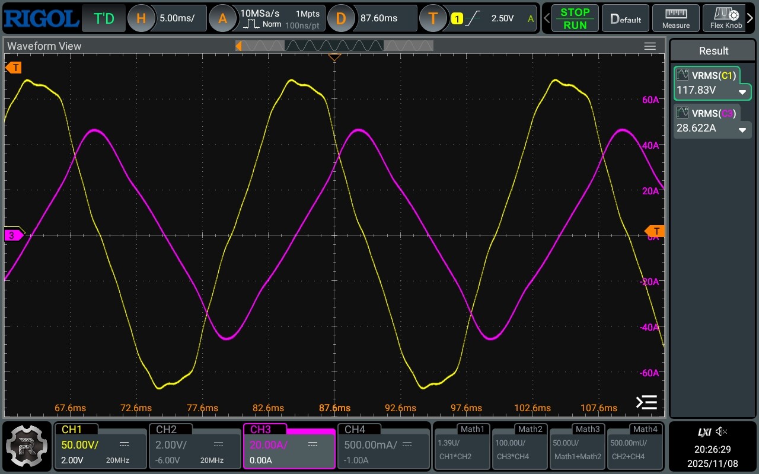Click the orange A acquisition icon
Viewport: 759px width, 474px height.
pyautogui.click(x=223, y=18)
